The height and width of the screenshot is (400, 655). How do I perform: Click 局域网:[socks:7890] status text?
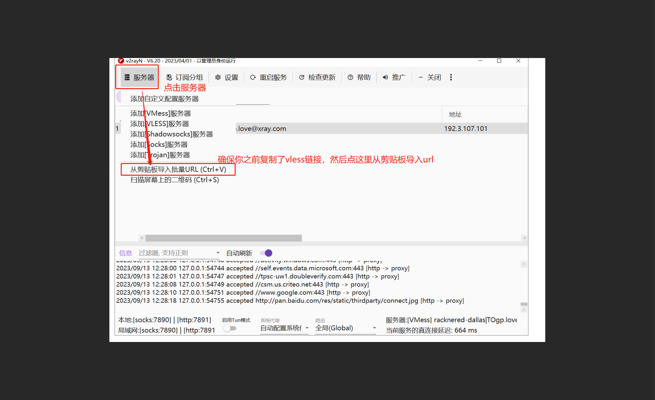point(167,330)
